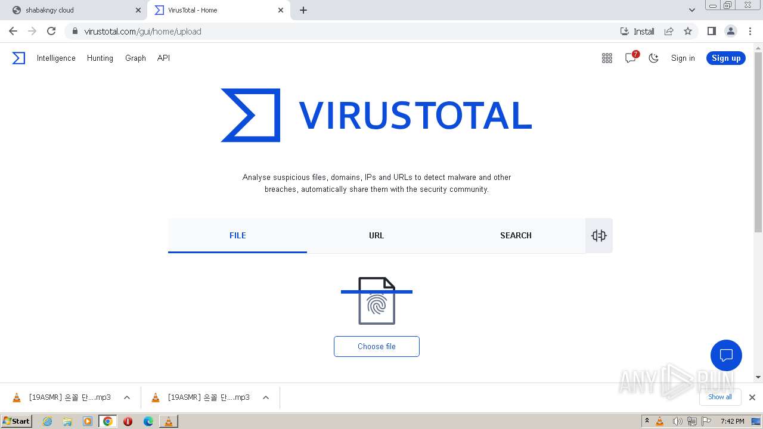Image resolution: width=763 pixels, height=429 pixels.
Task: Open the Intelligence menu
Action: [56, 58]
